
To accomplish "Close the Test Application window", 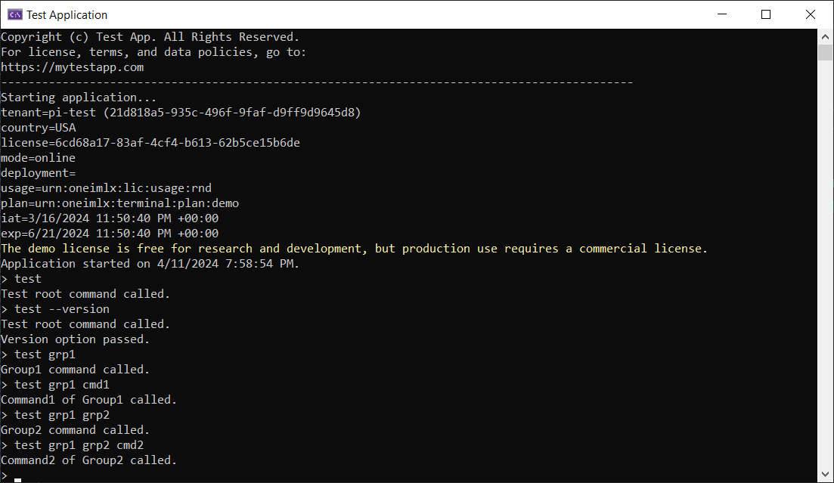I will tap(811, 14).
